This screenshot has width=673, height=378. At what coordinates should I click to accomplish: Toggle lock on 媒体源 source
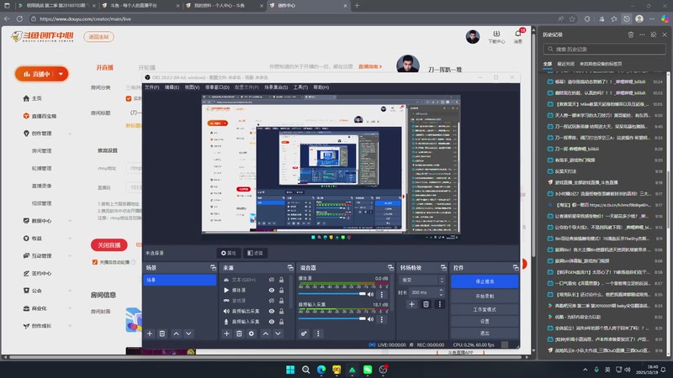click(281, 290)
